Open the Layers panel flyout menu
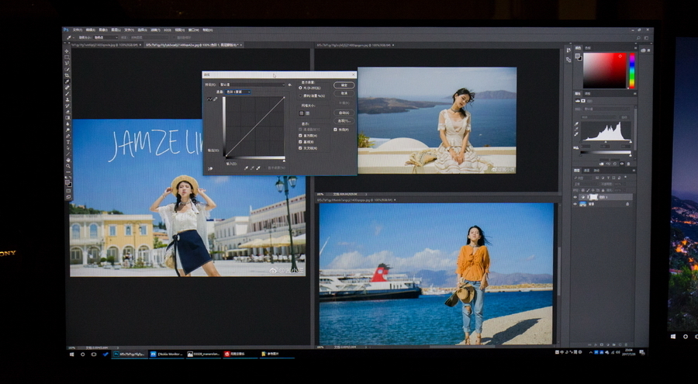The width and height of the screenshot is (698, 384). tap(634, 170)
